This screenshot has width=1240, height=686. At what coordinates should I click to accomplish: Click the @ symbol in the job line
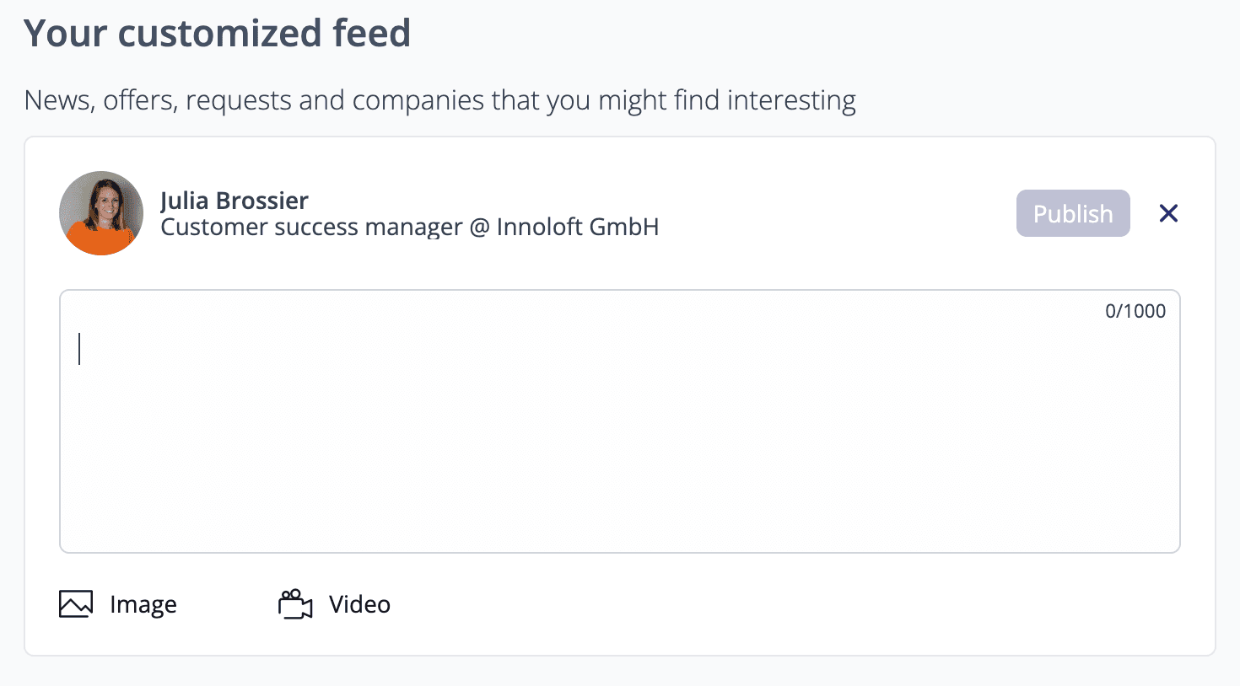[479, 228]
